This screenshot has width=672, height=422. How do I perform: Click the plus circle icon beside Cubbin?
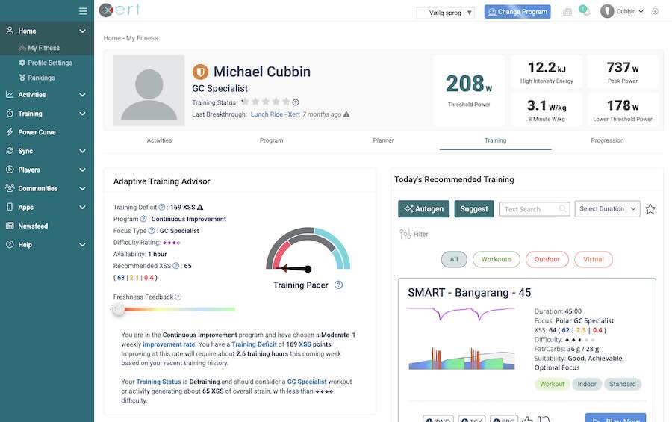point(656,12)
